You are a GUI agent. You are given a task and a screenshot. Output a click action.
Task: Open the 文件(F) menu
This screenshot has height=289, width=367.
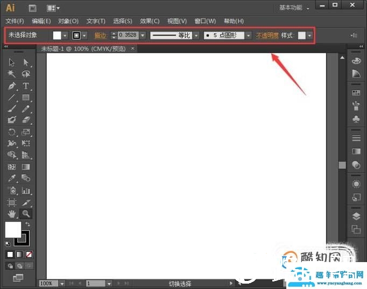pyautogui.click(x=15, y=22)
